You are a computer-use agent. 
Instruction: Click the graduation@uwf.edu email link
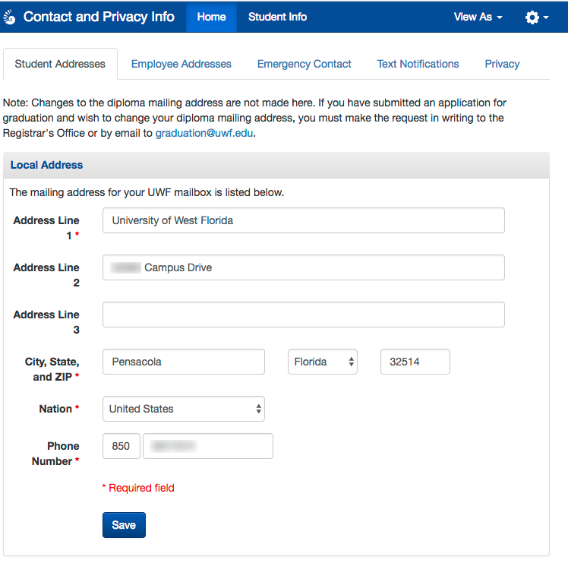204,133
